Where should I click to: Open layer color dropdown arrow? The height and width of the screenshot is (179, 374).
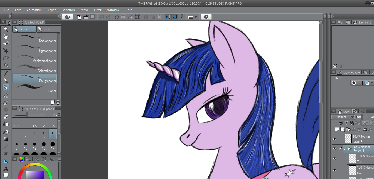[372, 83]
